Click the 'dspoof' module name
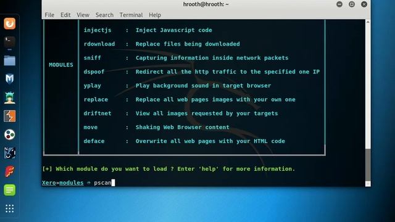The height and width of the screenshot is (222, 395). tap(94, 72)
